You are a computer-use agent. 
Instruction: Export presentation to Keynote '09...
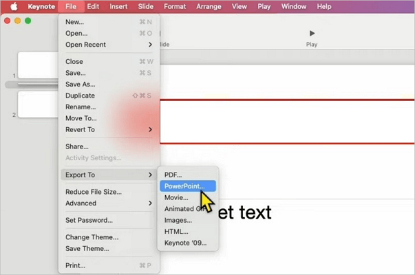[188, 243]
